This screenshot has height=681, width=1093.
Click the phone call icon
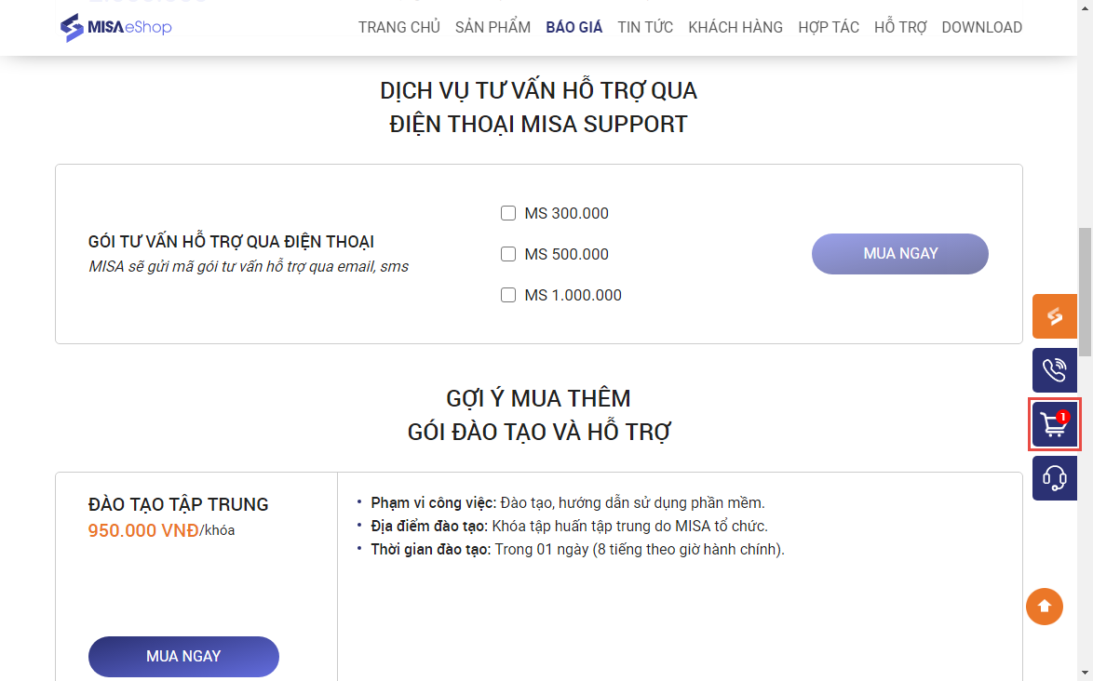click(x=1054, y=370)
